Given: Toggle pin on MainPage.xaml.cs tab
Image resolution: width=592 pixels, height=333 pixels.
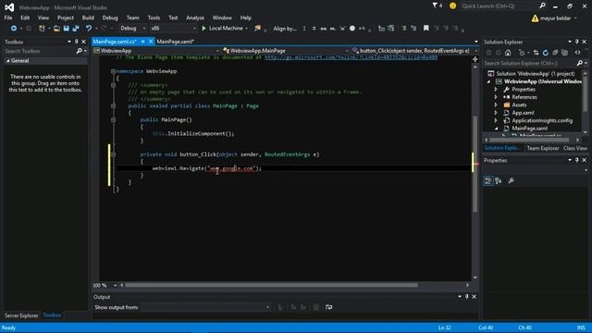Looking at the screenshot, I should pos(143,42).
